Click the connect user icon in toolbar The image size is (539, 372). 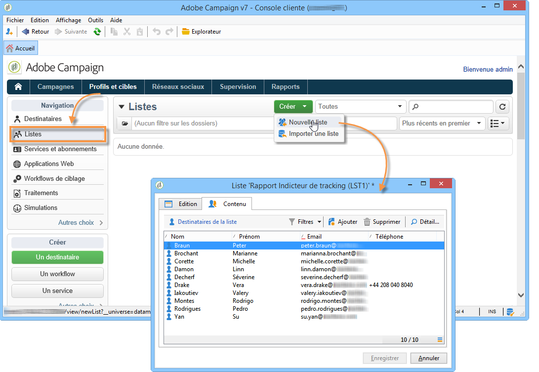(x=9, y=32)
